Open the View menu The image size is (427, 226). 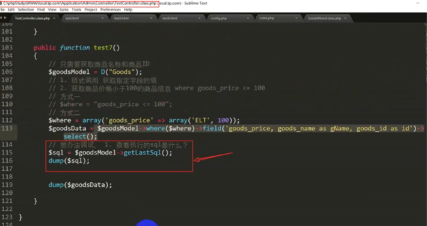click(52, 10)
